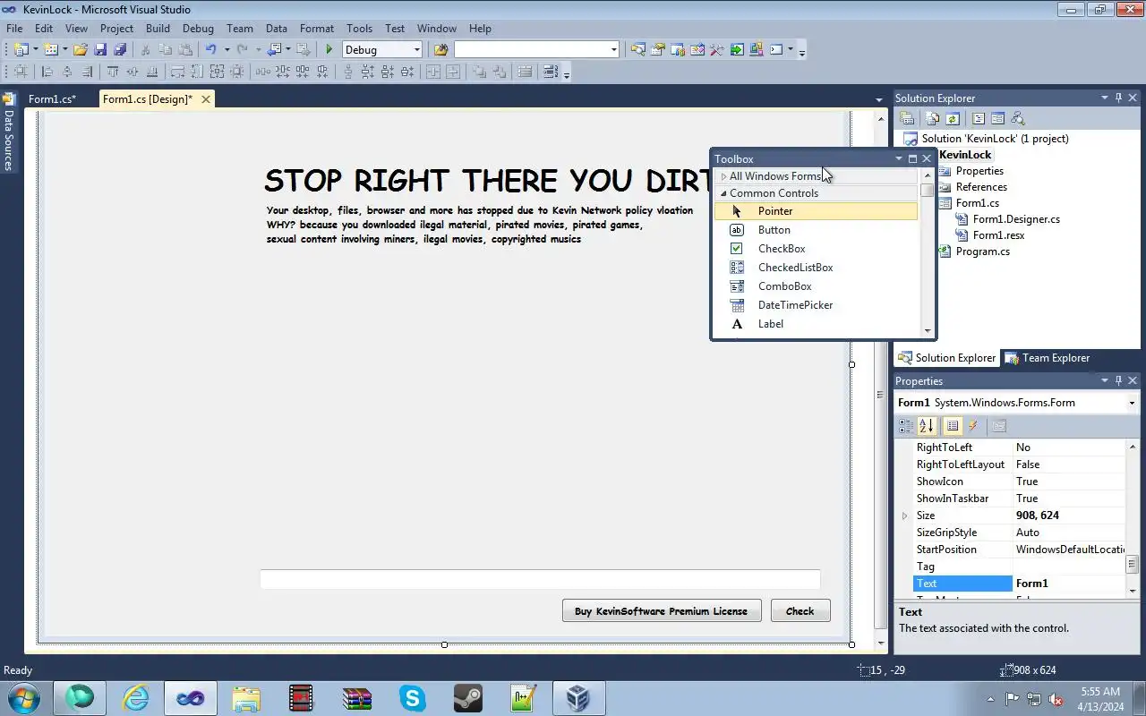Open the Debug configuration dropdown
The height and width of the screenshot is (716, 1146).
coord(417,50)
